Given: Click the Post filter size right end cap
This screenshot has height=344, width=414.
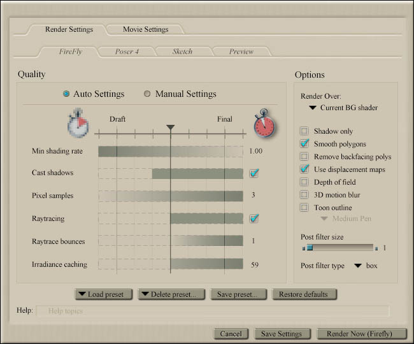Looking at the screenshot, I should (376, 248).
